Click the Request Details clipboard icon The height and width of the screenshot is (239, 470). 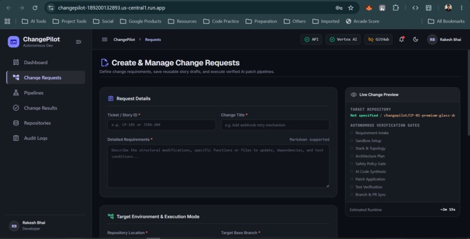pyautogui.click(x=111, y=99)
